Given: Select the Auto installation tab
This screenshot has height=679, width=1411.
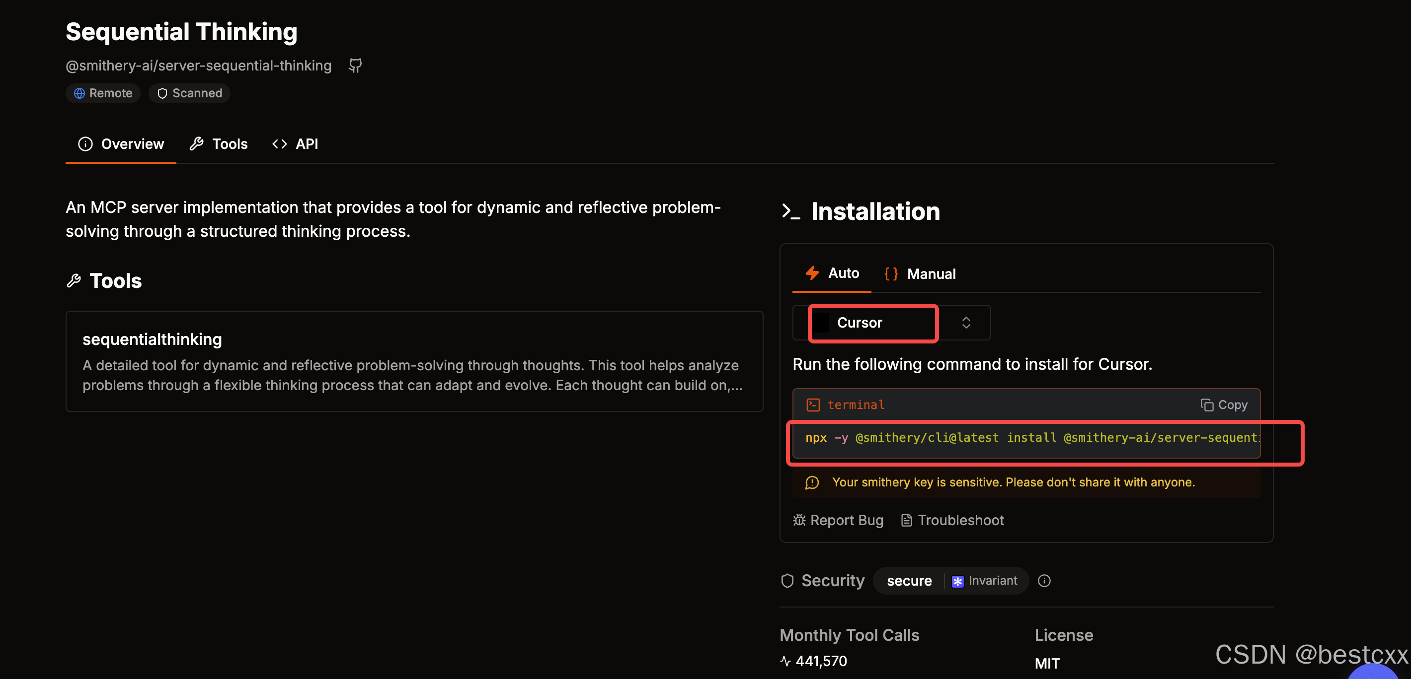Looking at the screenshot, I should pos(832,273).
